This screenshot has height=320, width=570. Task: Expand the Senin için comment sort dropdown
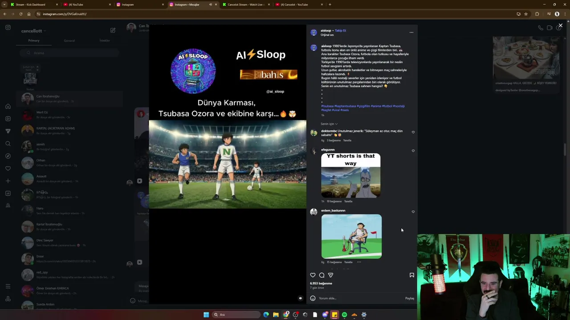329,124
